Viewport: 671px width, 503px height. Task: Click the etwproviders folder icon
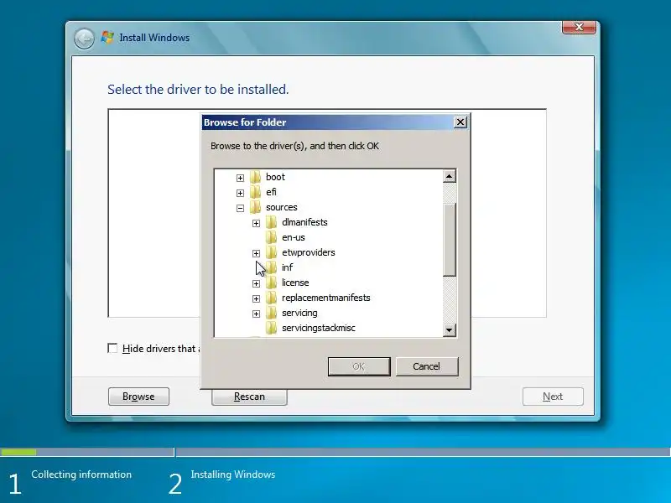point(271,253)
